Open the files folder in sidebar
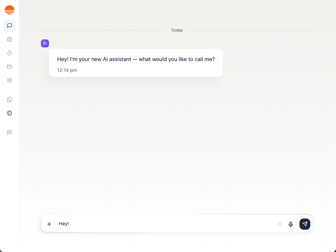 (9, 66)
